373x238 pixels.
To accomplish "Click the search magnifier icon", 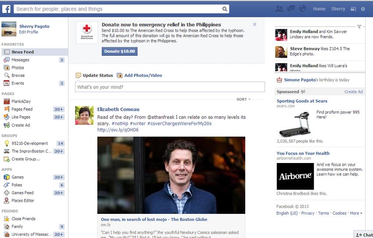I will click(x=225, y=9).
